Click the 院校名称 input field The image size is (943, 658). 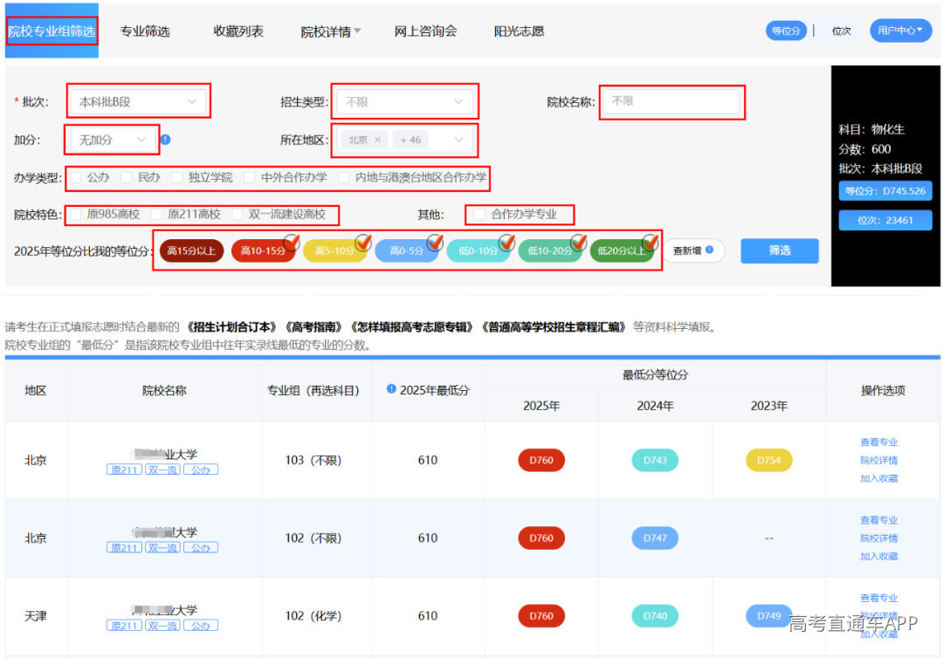pos(671,101)
